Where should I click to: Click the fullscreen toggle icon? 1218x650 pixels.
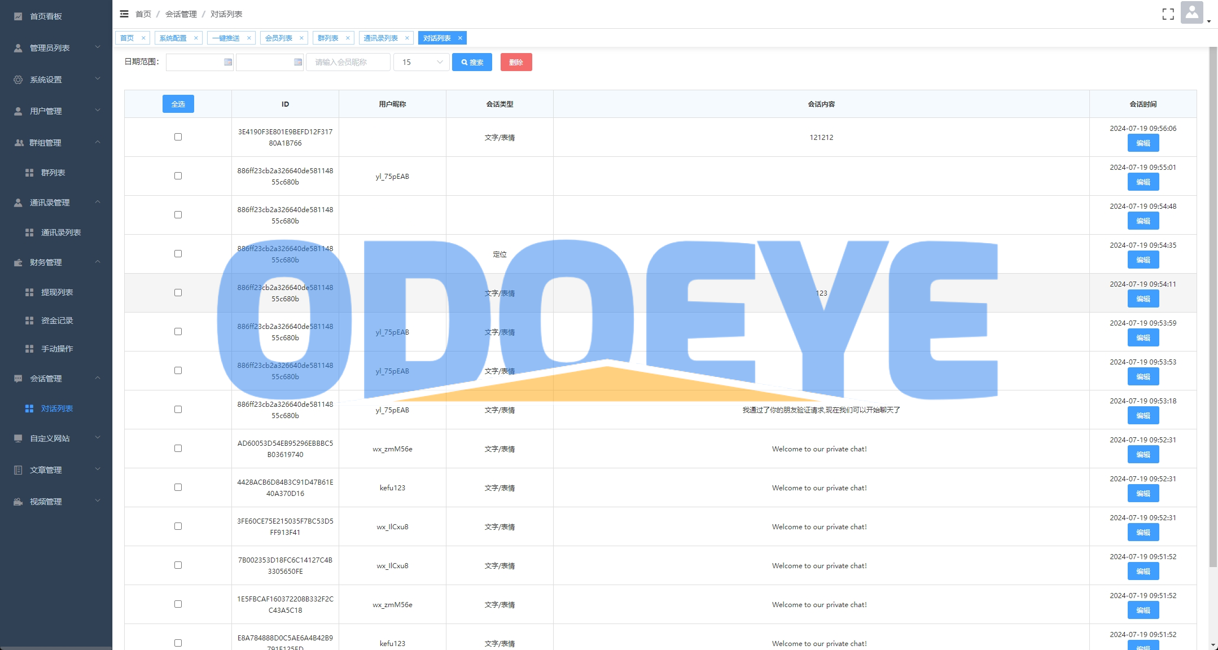[x=1168, y=14]
